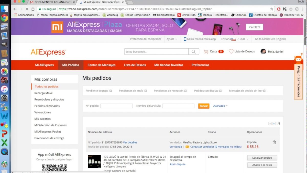The height and width of the screenshot is (173, 307).
Task: Click the Abrir disputa link
Action: tap(178, 164)
